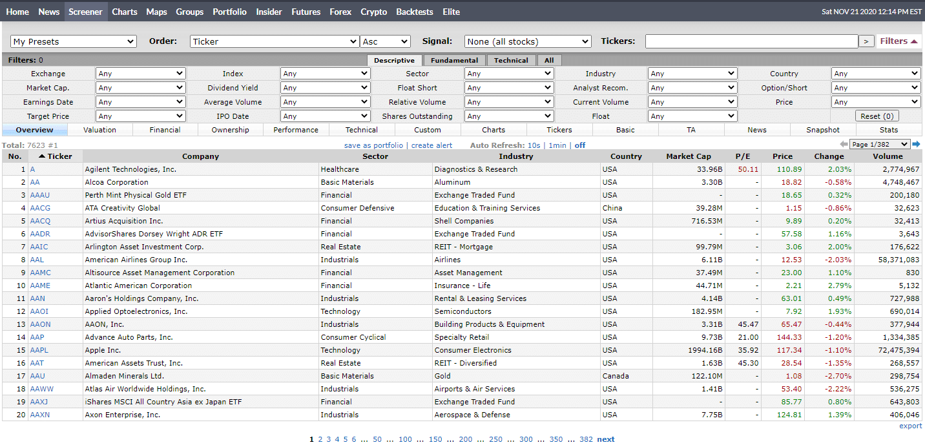Screen dimensions: 925x447
Task: Open Insider in the top navigation
Action: click(269, 12)
